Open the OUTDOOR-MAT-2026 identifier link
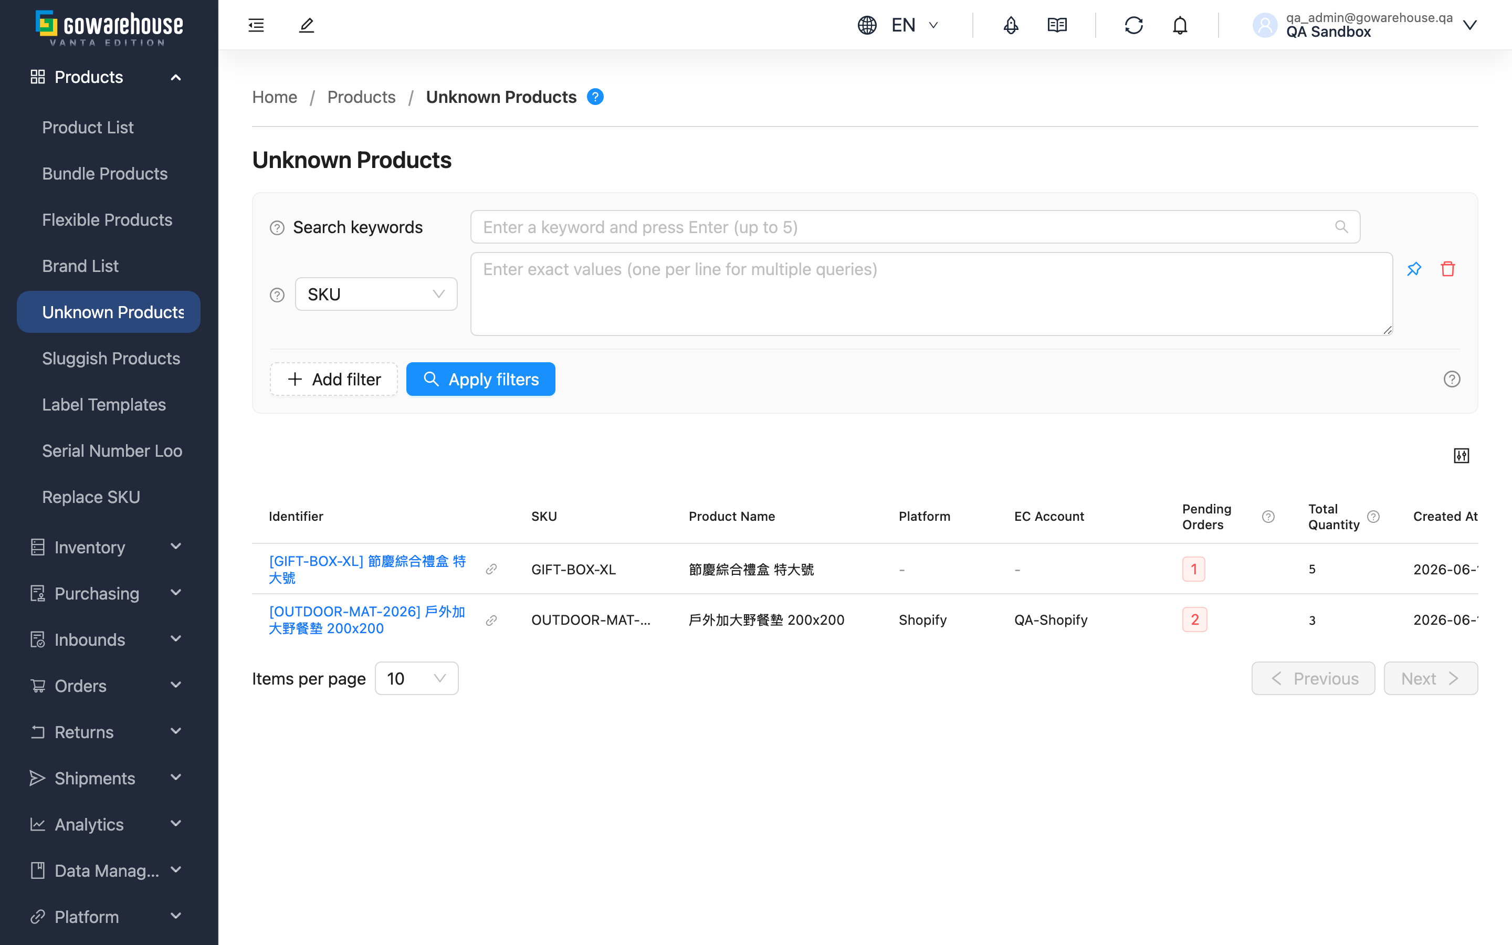Image resolution: width=1512 pixels, height=945 pixels. [x=367, y=620]
